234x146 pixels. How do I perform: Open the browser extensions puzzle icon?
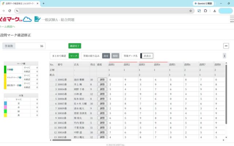pyautogui.click(x=205, y=11)
